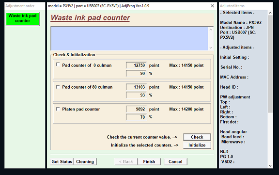This screenshot has height=175, width=279.
Task: Tick the Pad counter of 0 culmun checkbox
Action: coord(58,64)
